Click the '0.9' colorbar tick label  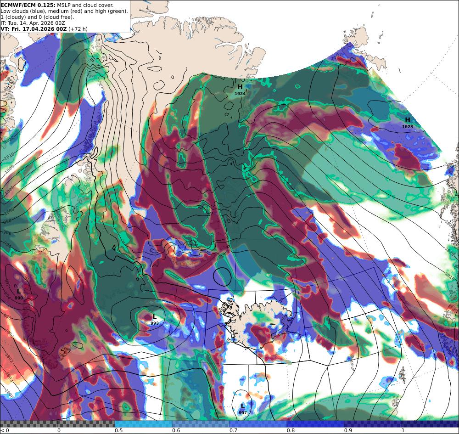point(348,430)
